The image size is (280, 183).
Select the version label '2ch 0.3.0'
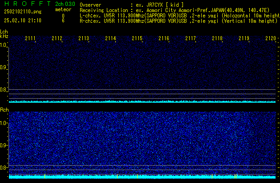click(65, 4)
